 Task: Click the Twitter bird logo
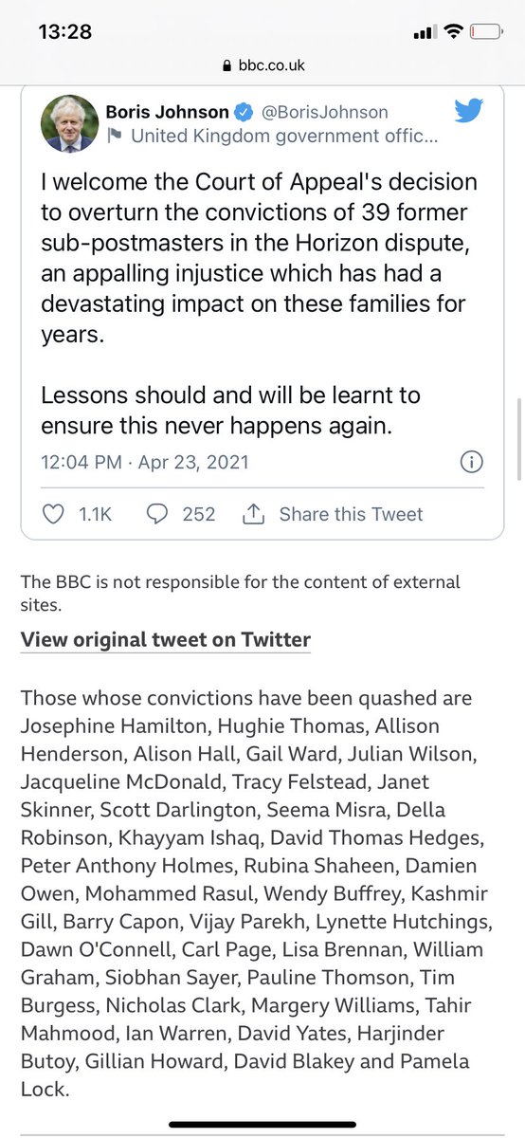pyautogui.click(x=469, y=111)
